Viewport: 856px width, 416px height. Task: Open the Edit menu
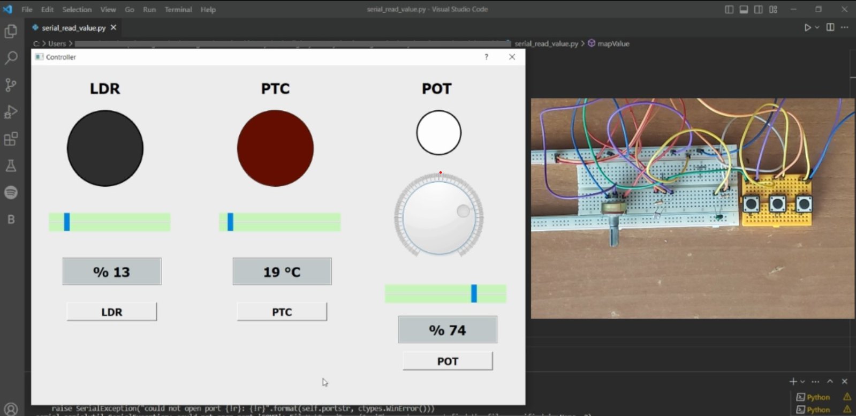(47, 9)
